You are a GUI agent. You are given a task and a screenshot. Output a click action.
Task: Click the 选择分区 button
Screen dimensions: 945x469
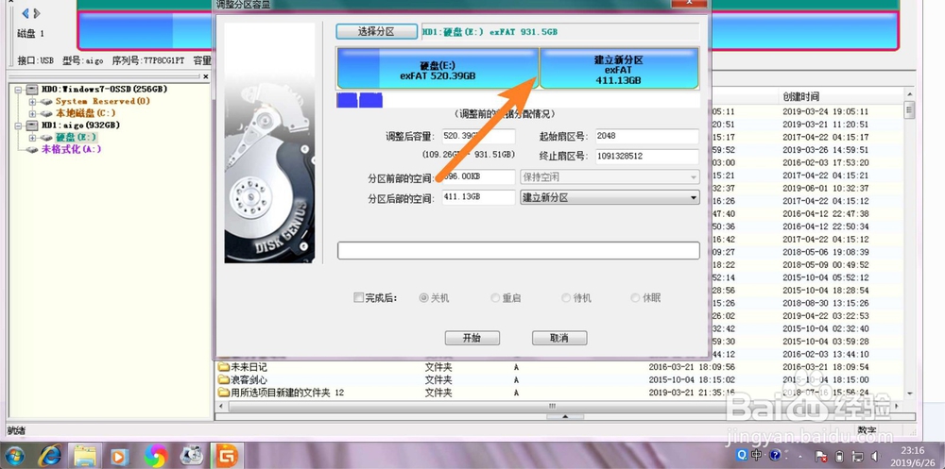(376, 31)
